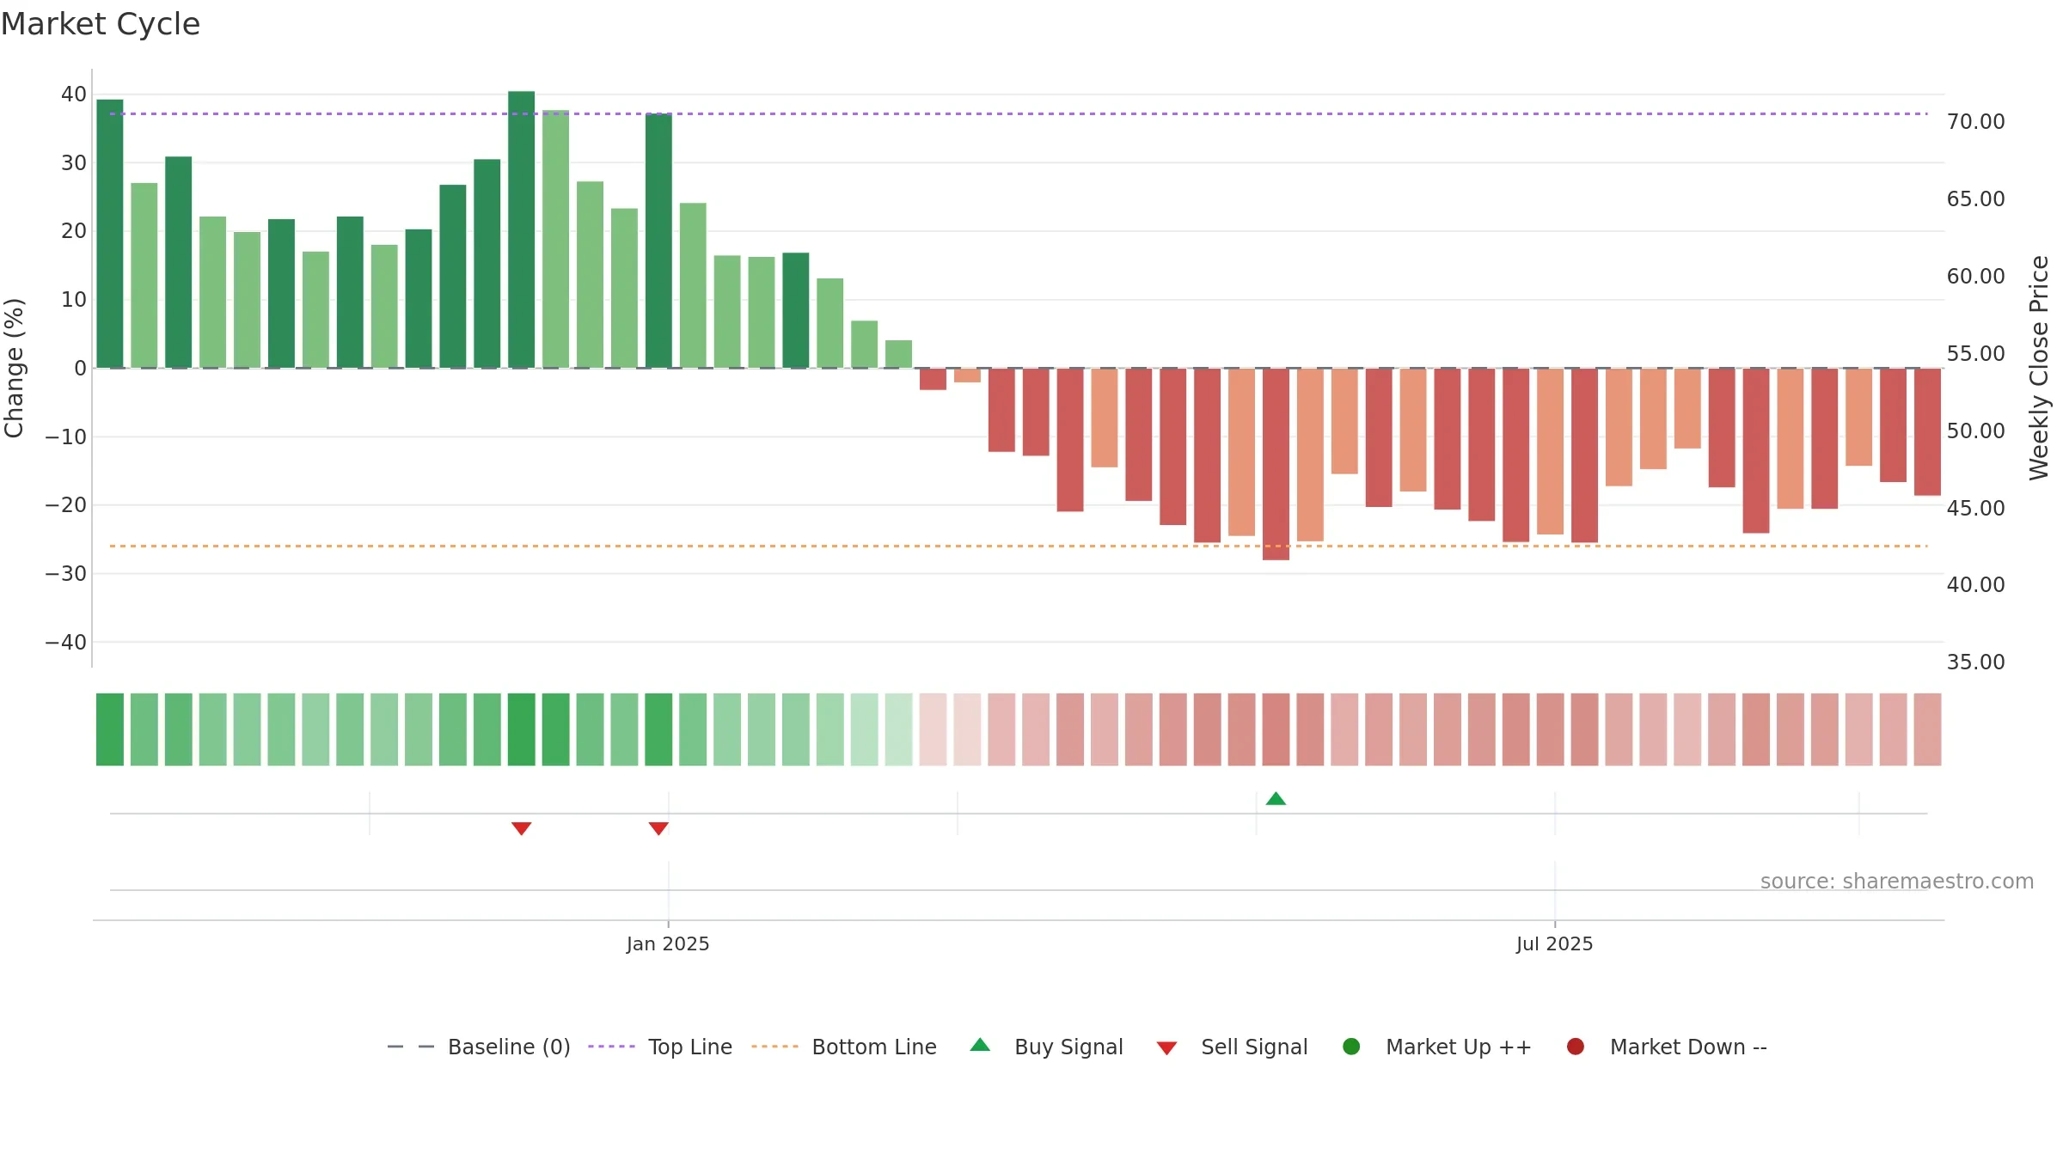Click the Change (%) axis title
Image resolution: width=2063 pixels, height=1160 pixels.
15,368
